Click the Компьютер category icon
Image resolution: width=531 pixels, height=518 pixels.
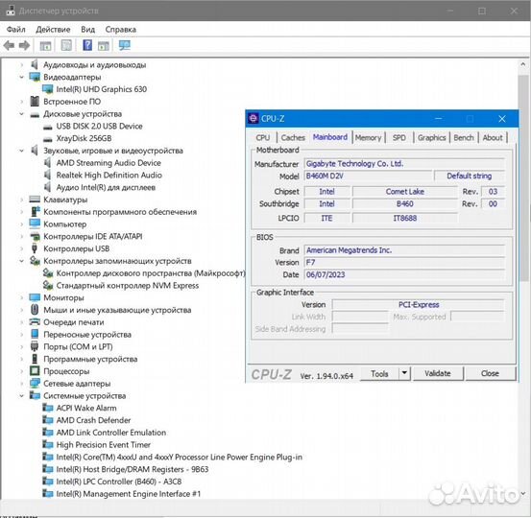pos(35,224)
